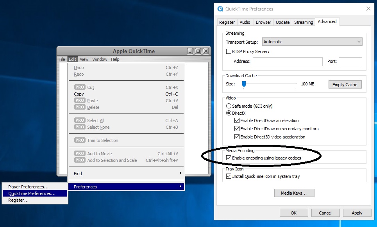Select QuickTime Preferences... from submenu
Screen dimensions: 377x227
pos(35,193)
